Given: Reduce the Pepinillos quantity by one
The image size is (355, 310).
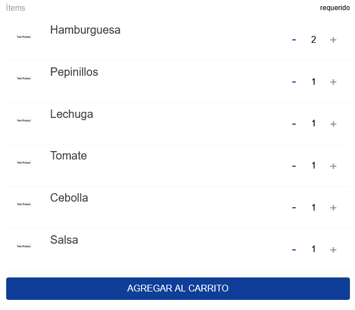Looking at the screenshot, I should pyautogui.click(x=294, y=82).
